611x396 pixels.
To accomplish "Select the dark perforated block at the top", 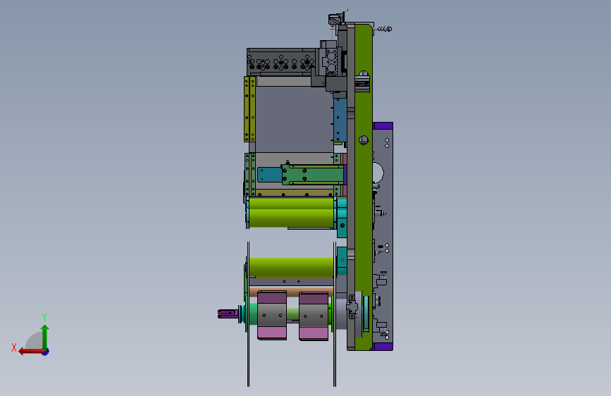I will (281, 61).
